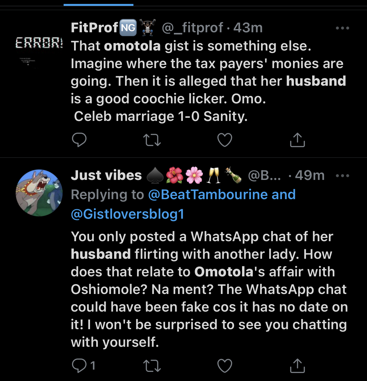Open the 43m timestamp on FitProf's tweet
Image resolution: width=367 pixels, height=381 pixels.
coord(248,28)
